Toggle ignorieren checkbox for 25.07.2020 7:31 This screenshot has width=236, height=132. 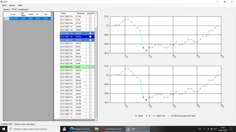pos(90,114)
